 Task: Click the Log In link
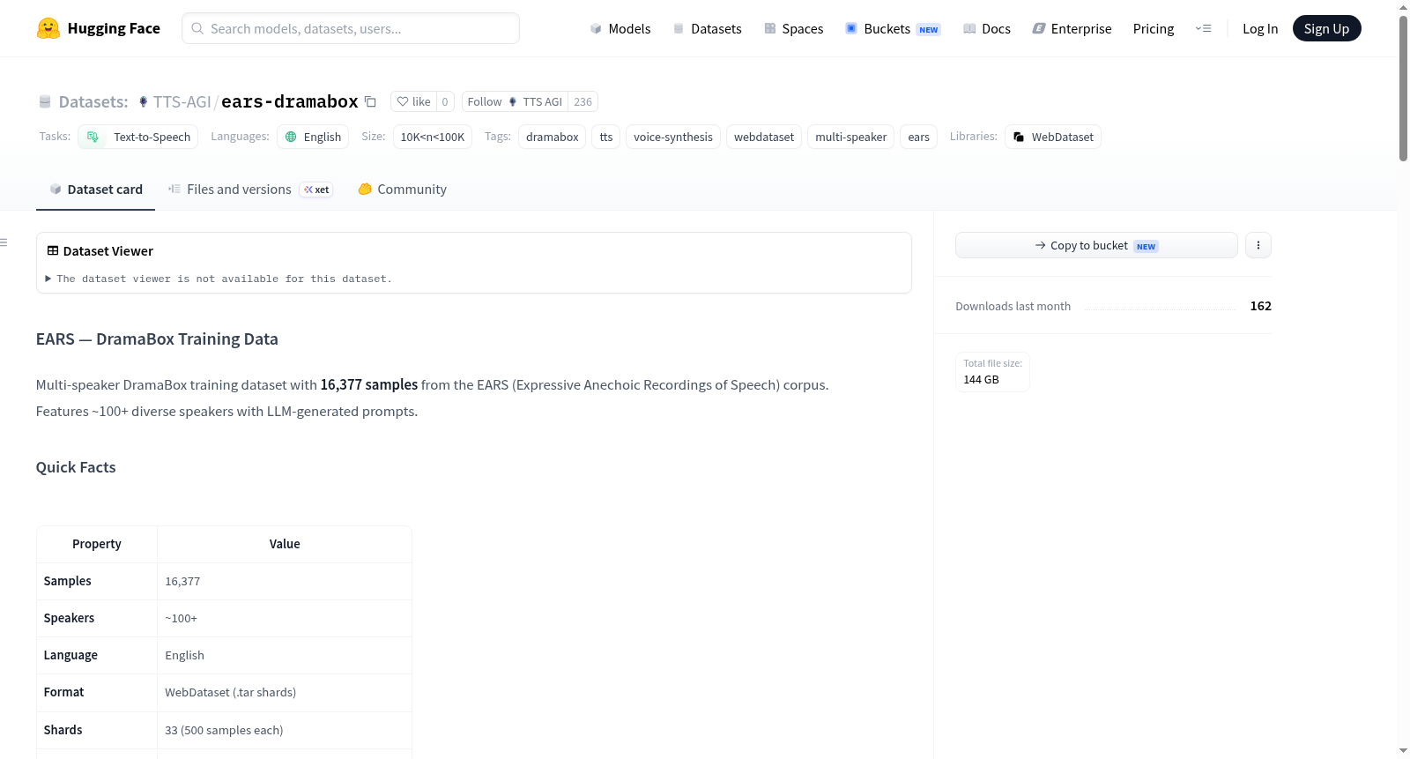click(1260, 29)
